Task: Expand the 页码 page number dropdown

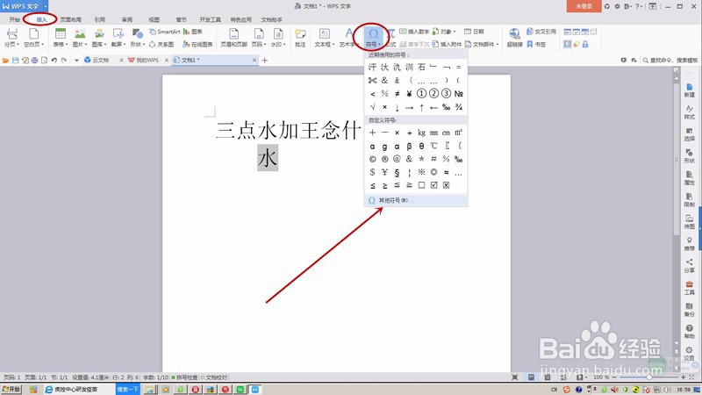Action: [259, 45]
